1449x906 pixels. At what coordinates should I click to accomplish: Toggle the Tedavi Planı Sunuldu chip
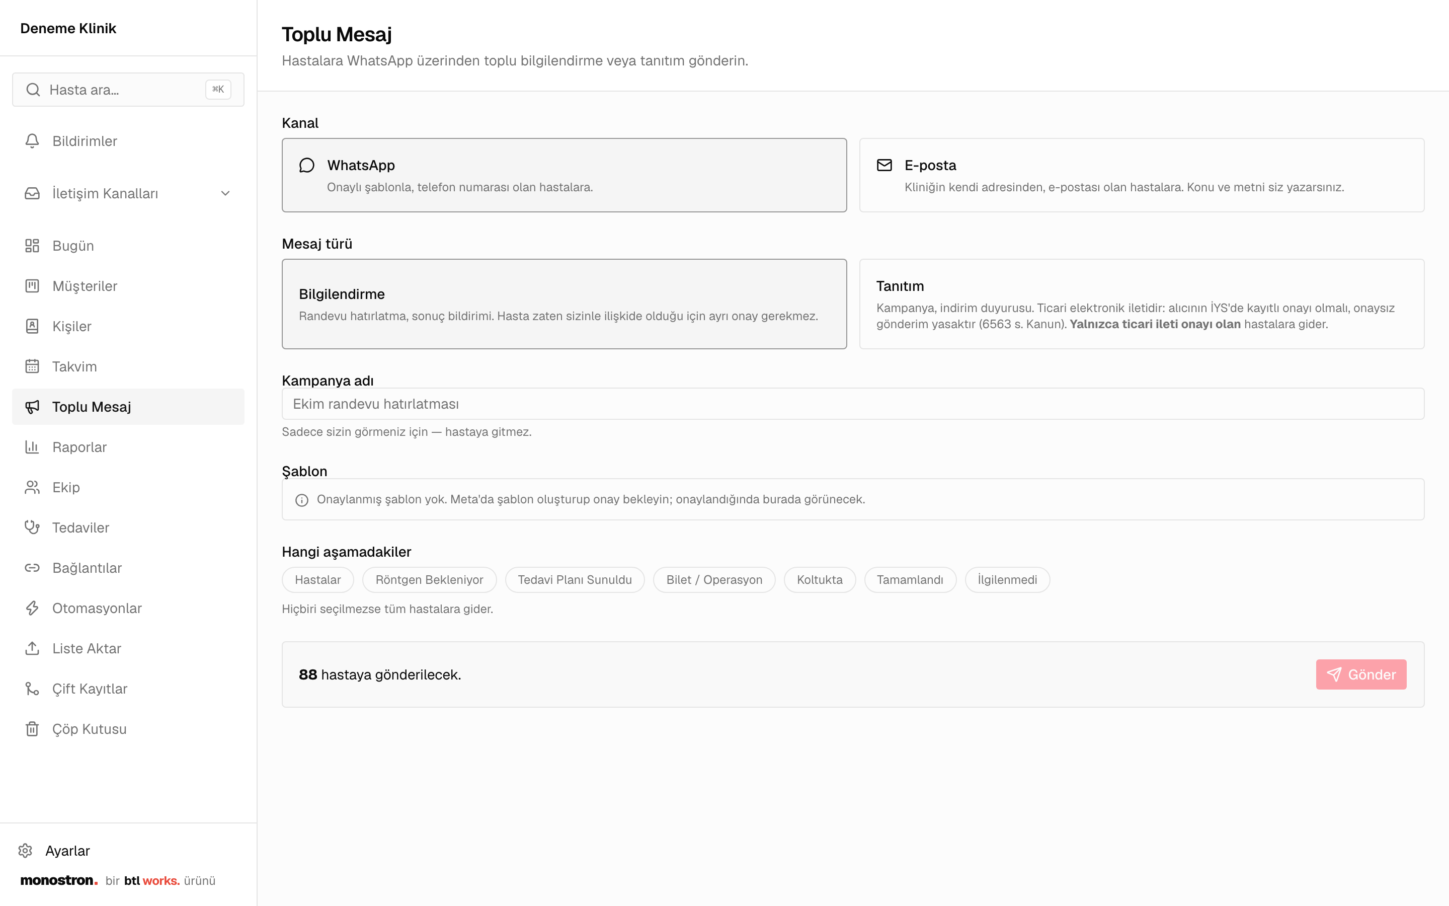[x=575, y=579]
